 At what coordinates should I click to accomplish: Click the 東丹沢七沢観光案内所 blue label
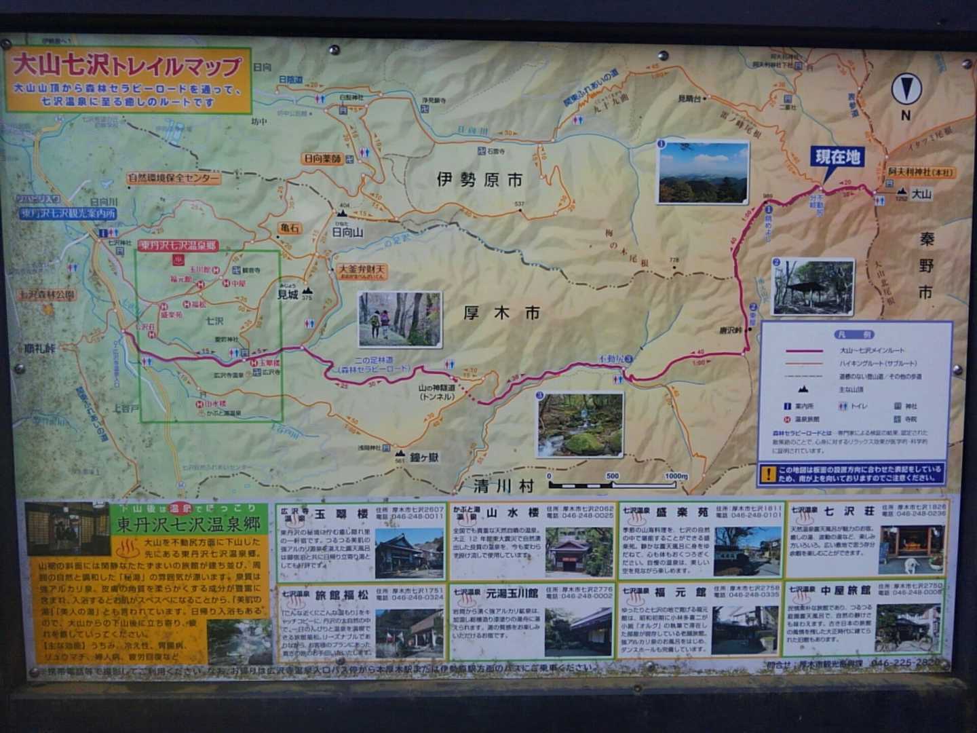(68, 213)
